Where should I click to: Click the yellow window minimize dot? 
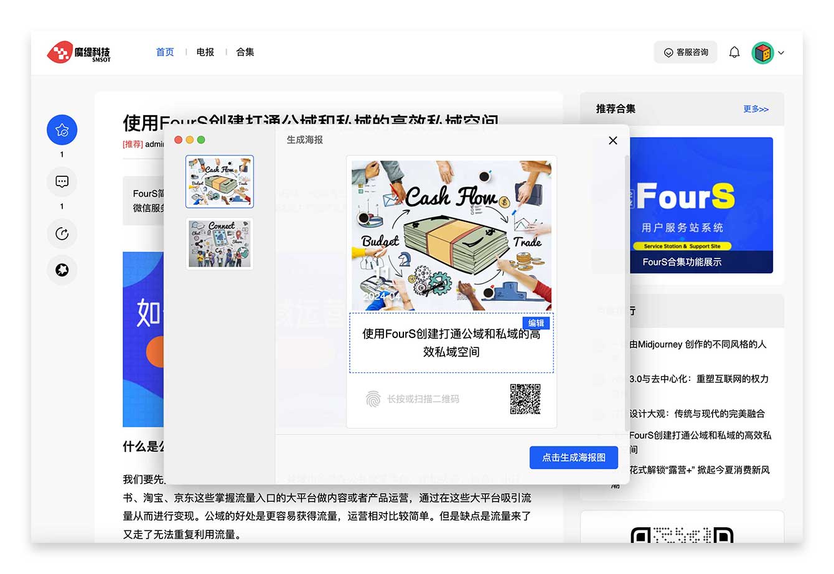(190, 140)
